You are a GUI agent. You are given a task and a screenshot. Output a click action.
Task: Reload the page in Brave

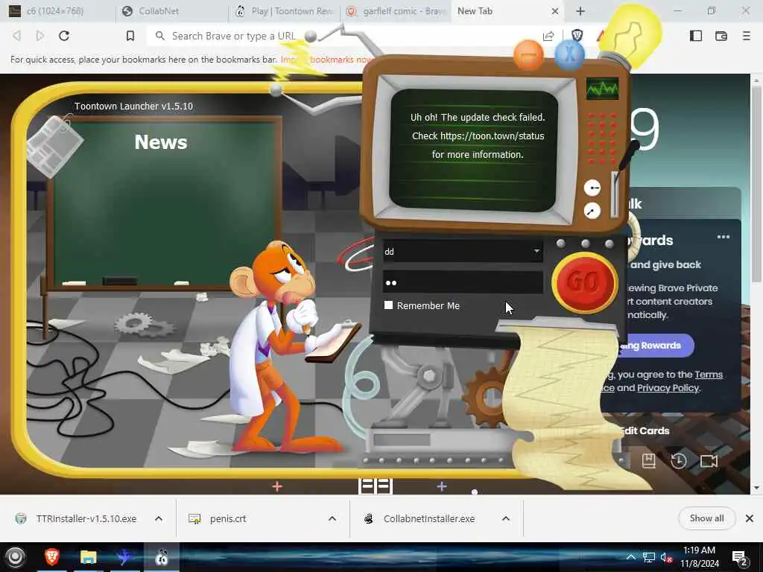[64, 36]
